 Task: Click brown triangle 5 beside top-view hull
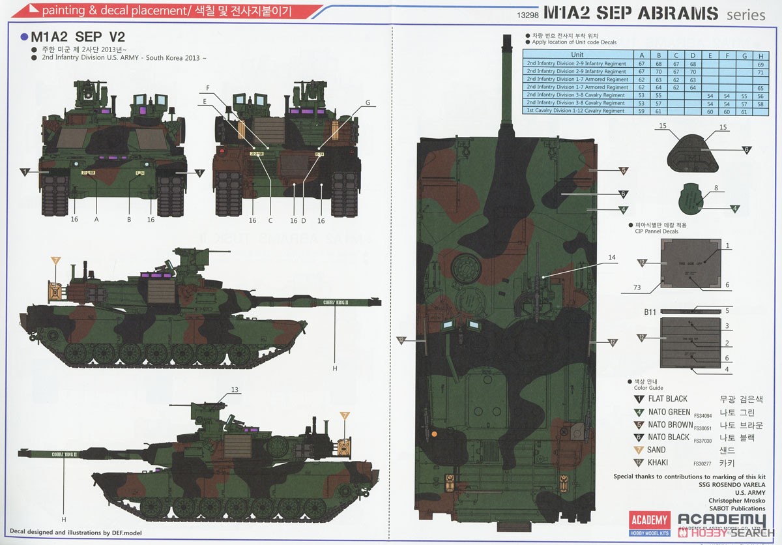click(x=623, y=171)
